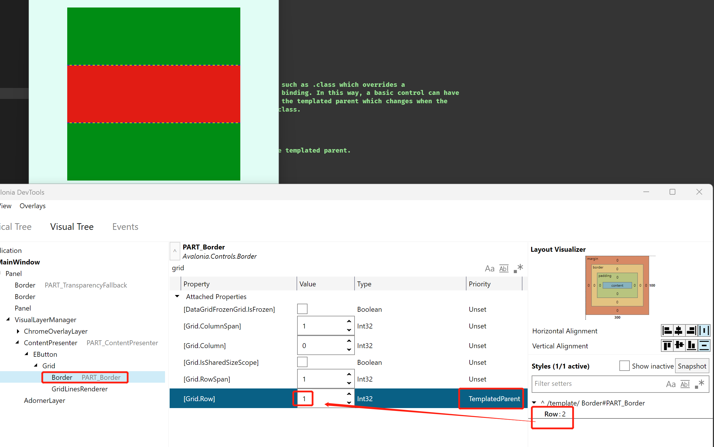Check the Show inactive checkbox
Image resolution: width=714 pixels, height=447 pixels.
click(x=624, y=366)
